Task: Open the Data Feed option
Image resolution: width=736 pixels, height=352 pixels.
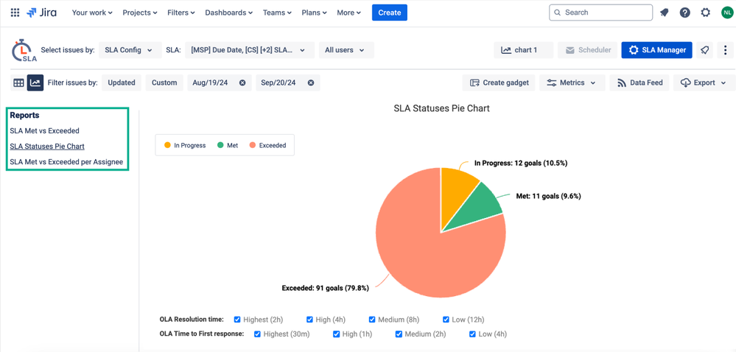Action: tap(639, 82)
